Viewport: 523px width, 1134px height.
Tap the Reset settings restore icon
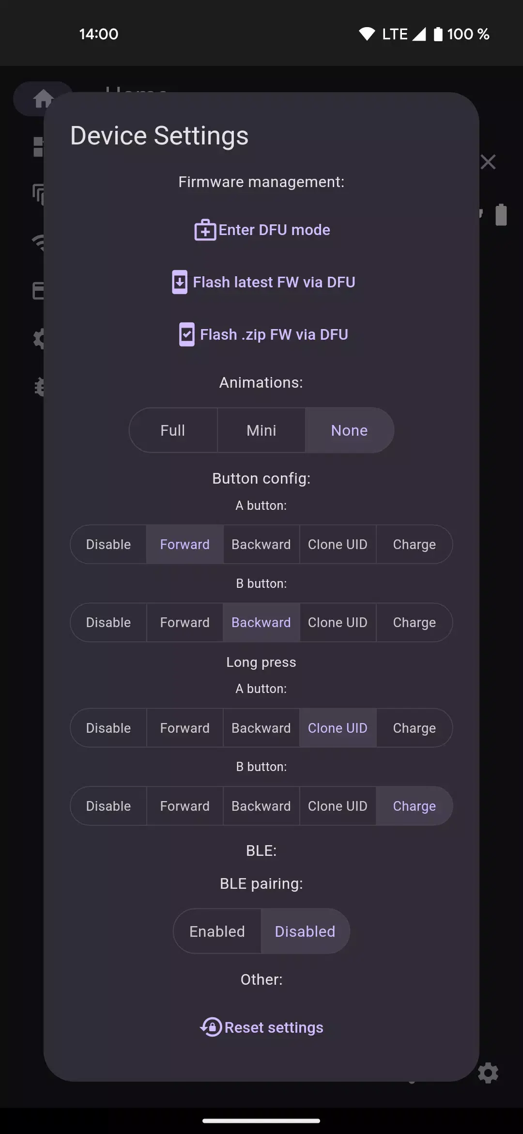(210, 1027)
